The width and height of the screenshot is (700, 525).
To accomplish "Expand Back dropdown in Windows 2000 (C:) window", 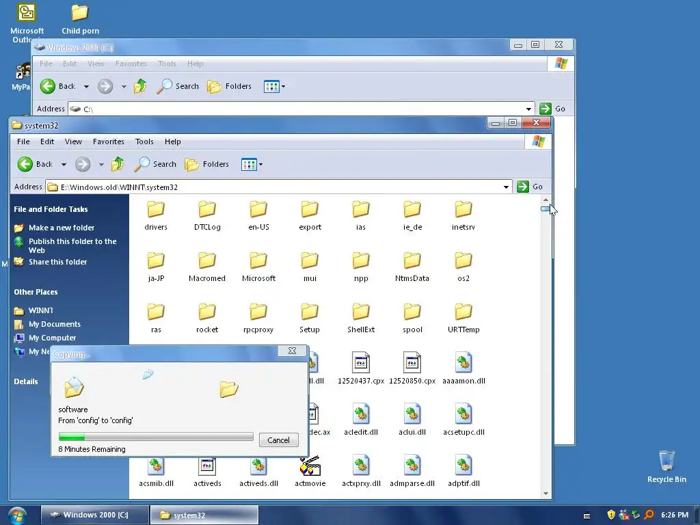I will [x=86, y=87].
